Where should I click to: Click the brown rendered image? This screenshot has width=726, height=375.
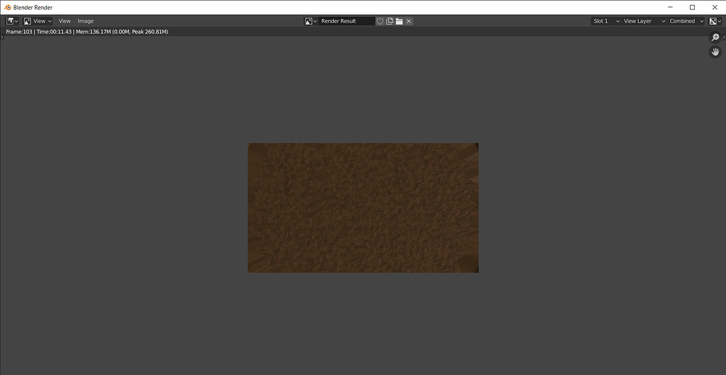coord(363,208)
